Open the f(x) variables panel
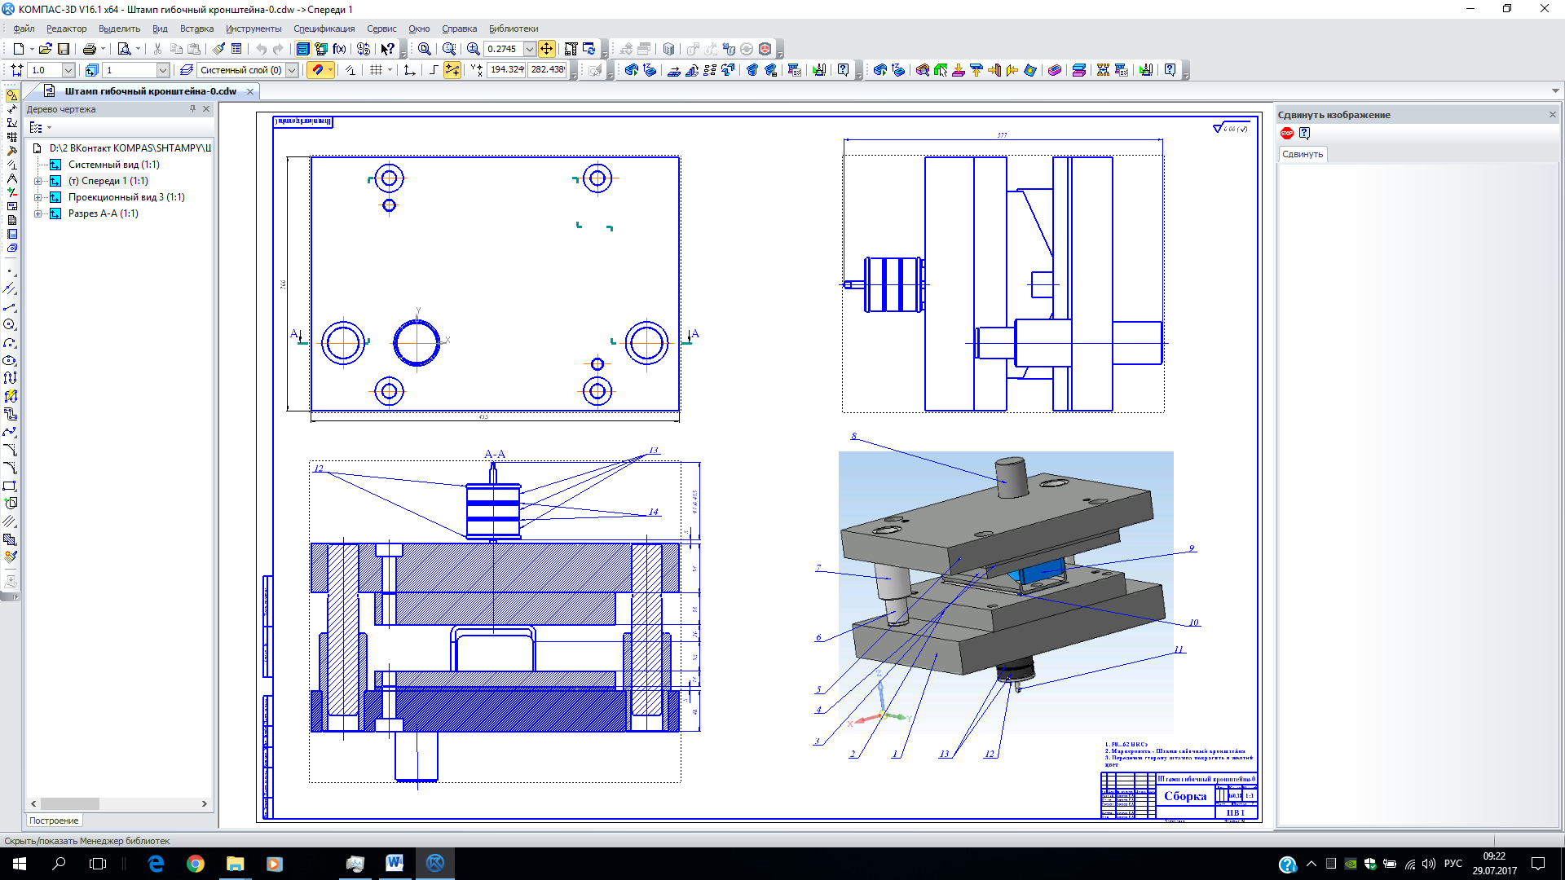1565x880 pixels. tap(339, 49)
